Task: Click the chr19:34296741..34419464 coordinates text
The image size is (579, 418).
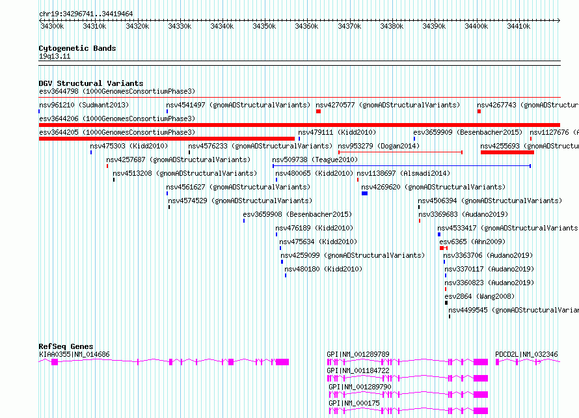Action: (86, 14)
